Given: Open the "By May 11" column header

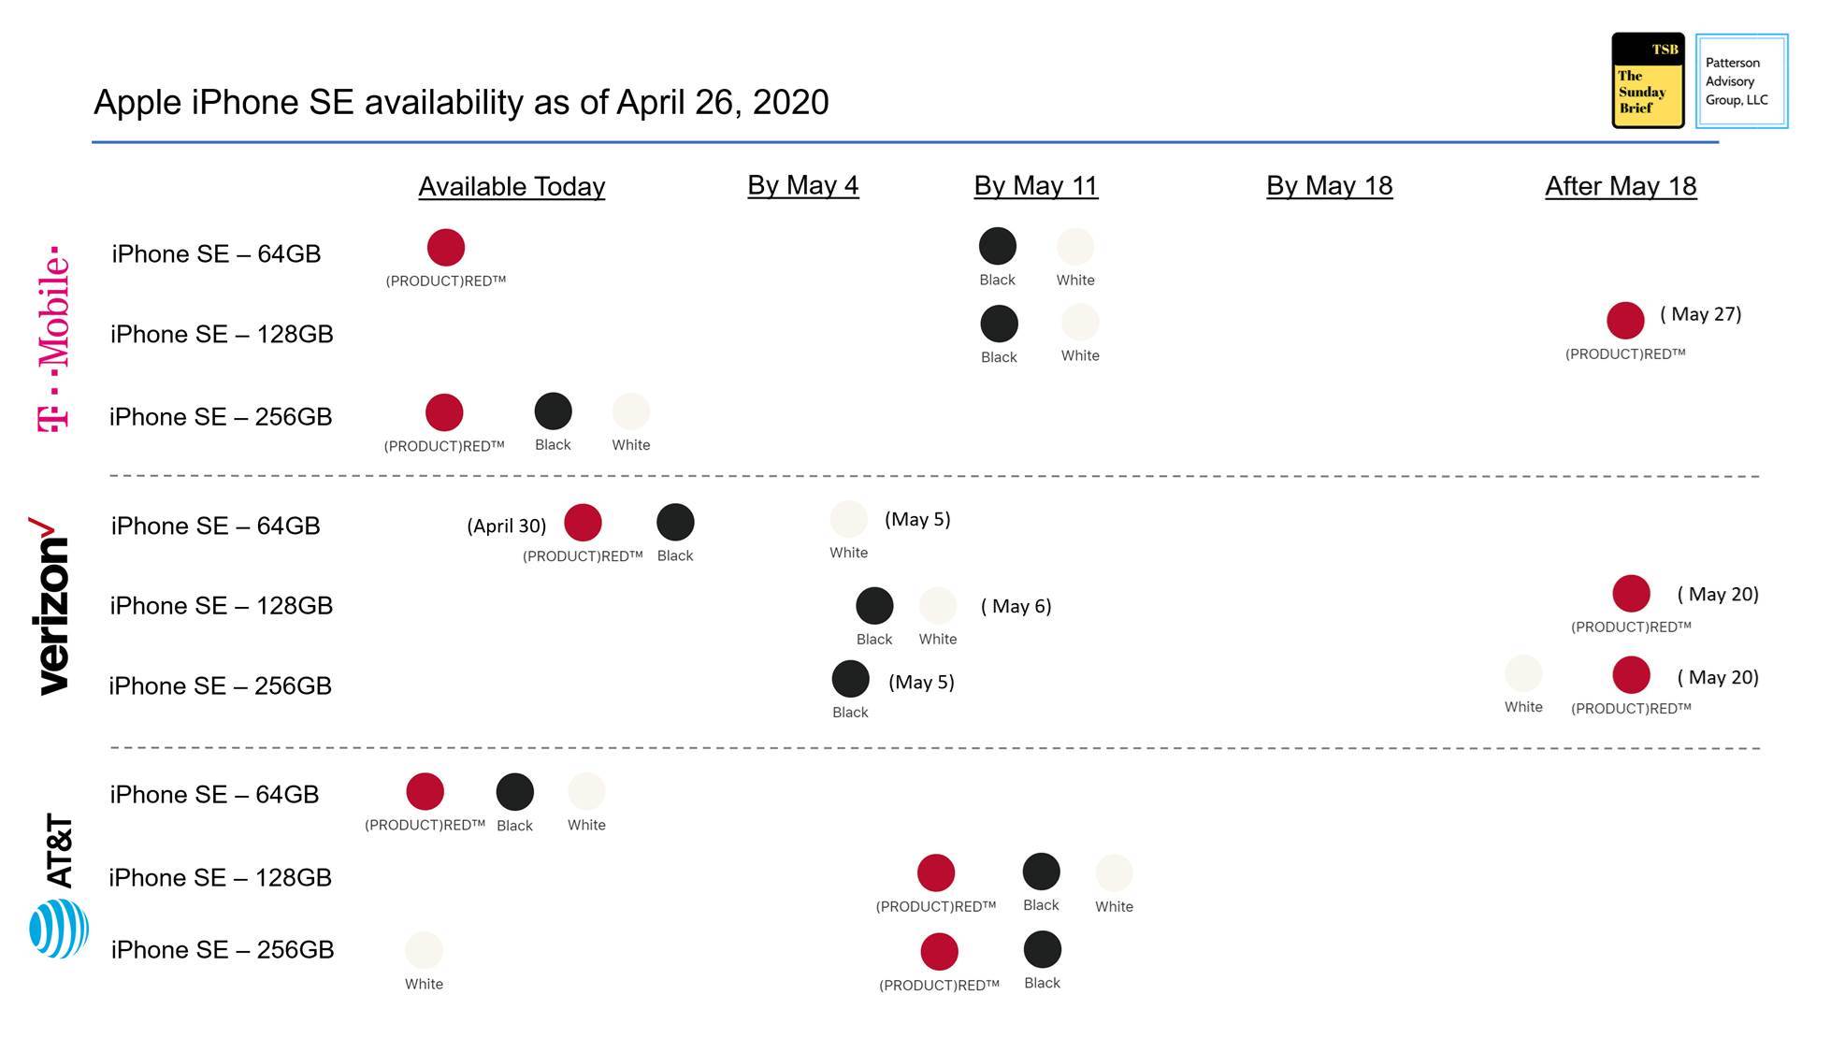Looking at the screenshot, I should (1035, 186).
